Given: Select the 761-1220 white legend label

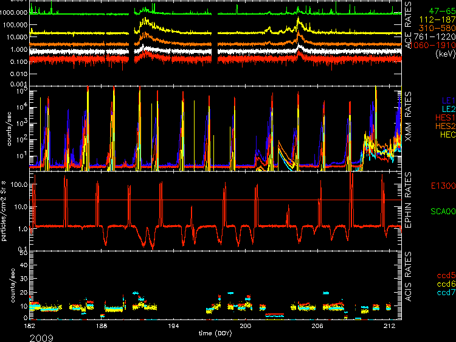Looking at the screenshot, I should click(x=433, y=37).
